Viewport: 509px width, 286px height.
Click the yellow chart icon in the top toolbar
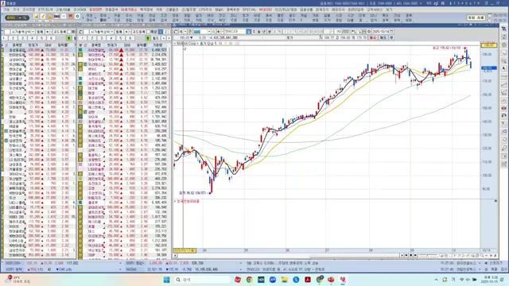[x=36, y=16]
